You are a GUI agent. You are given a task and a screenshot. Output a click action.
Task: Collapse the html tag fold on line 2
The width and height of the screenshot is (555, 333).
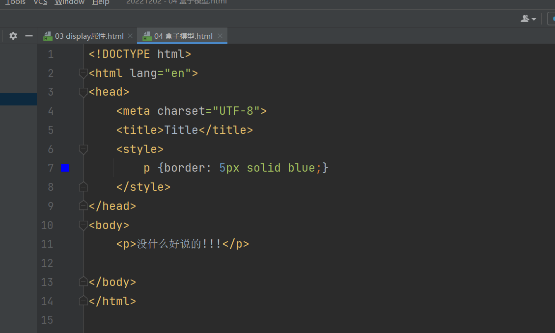(83, 74)
